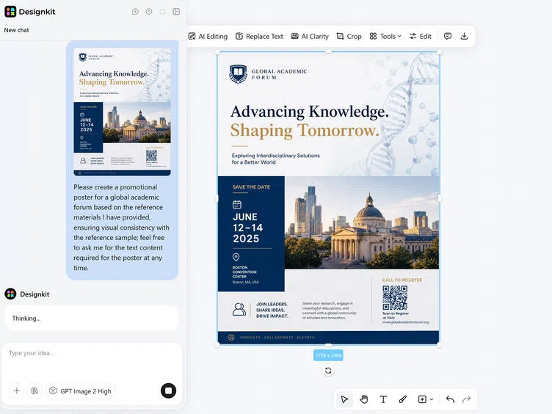Download the poster image
Viewport: 552px width, 414px height.
(464, 36)
